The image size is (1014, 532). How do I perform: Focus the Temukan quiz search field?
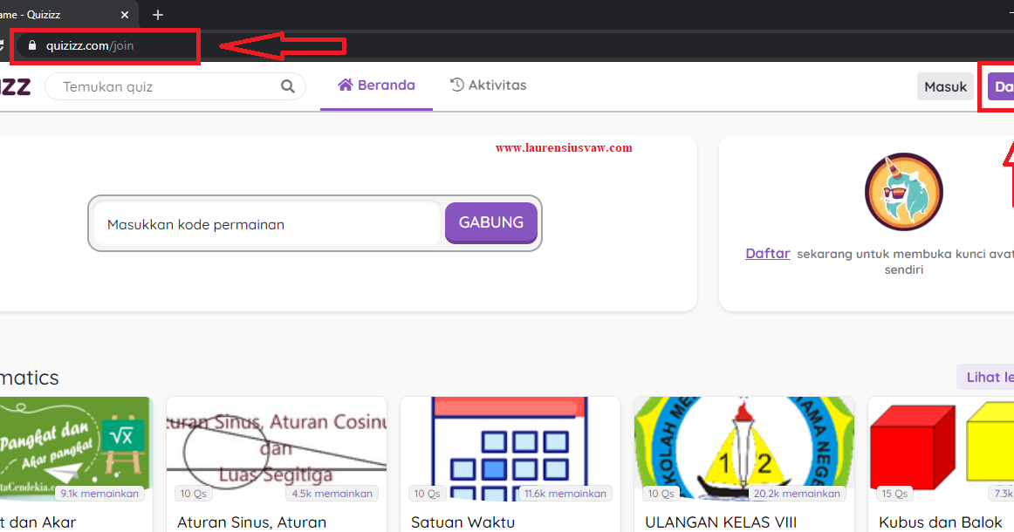coord(175,86)
